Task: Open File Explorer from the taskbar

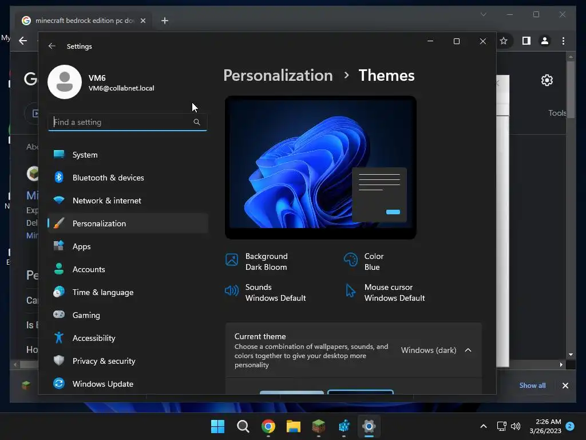Action: pos(294,426)
